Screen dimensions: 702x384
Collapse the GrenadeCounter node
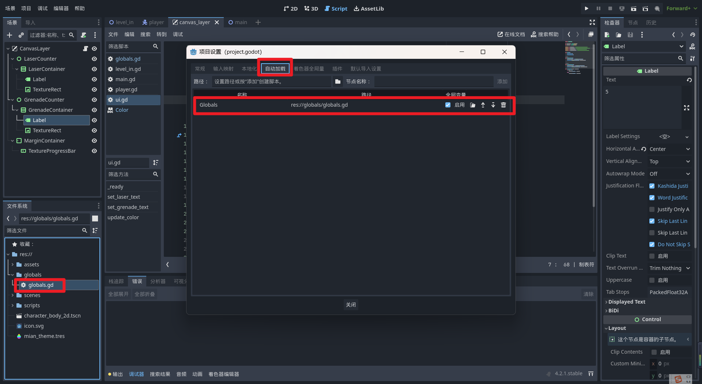(x=12, y=100)
